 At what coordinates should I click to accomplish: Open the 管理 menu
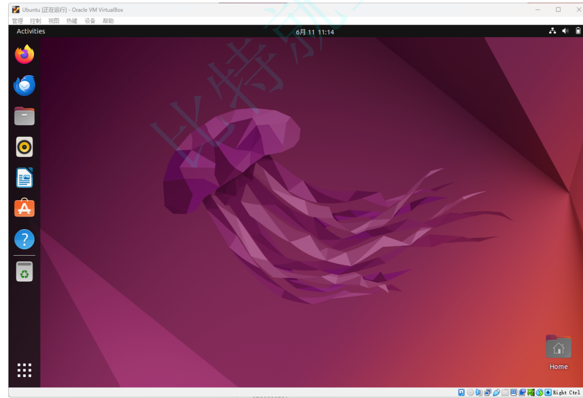[17, 21]
